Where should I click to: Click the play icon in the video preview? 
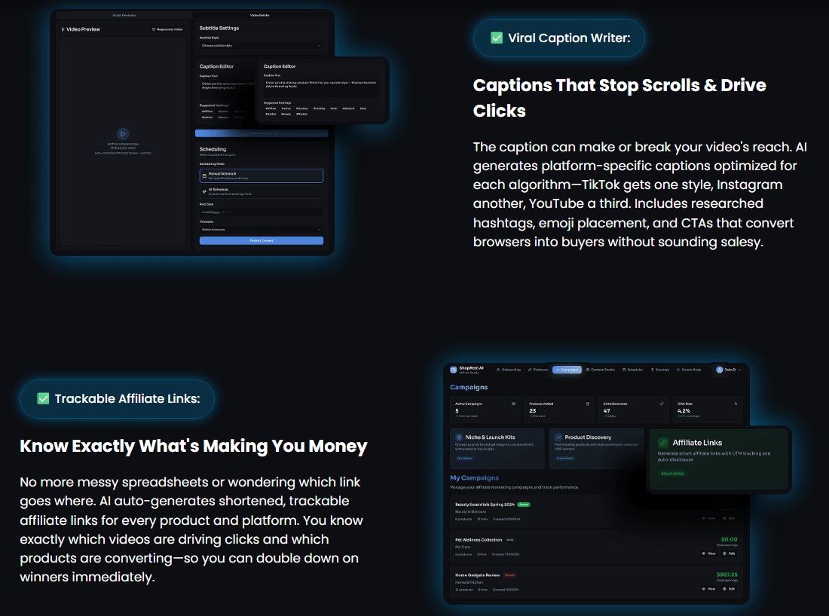coord(123,134)
